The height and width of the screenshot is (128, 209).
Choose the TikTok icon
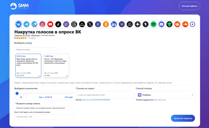(58, 24)
